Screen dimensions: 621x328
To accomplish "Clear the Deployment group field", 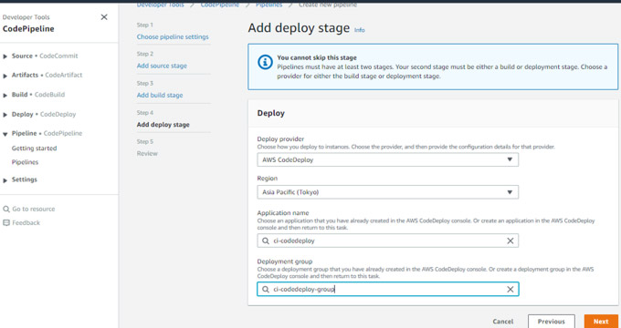I will click(510, 289).
